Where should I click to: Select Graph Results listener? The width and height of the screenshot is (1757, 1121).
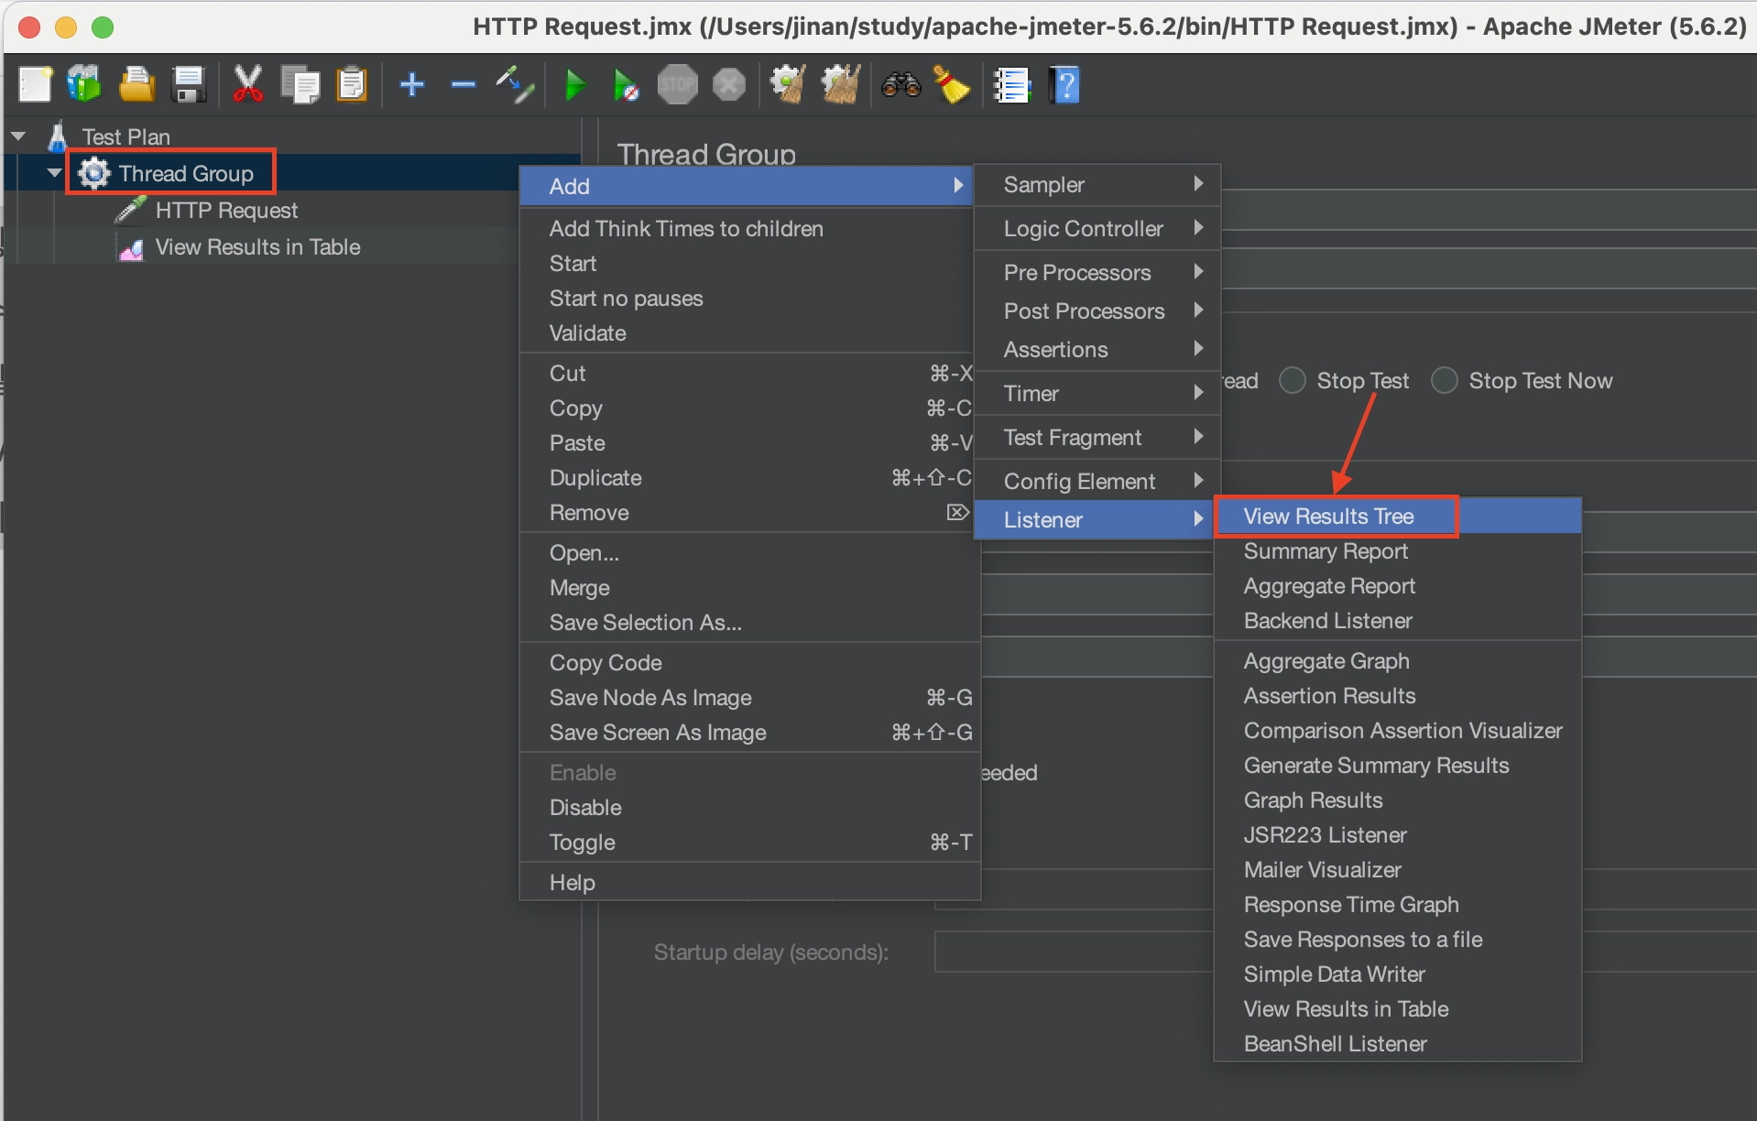pyautogui.click(x=1398, y=800)
